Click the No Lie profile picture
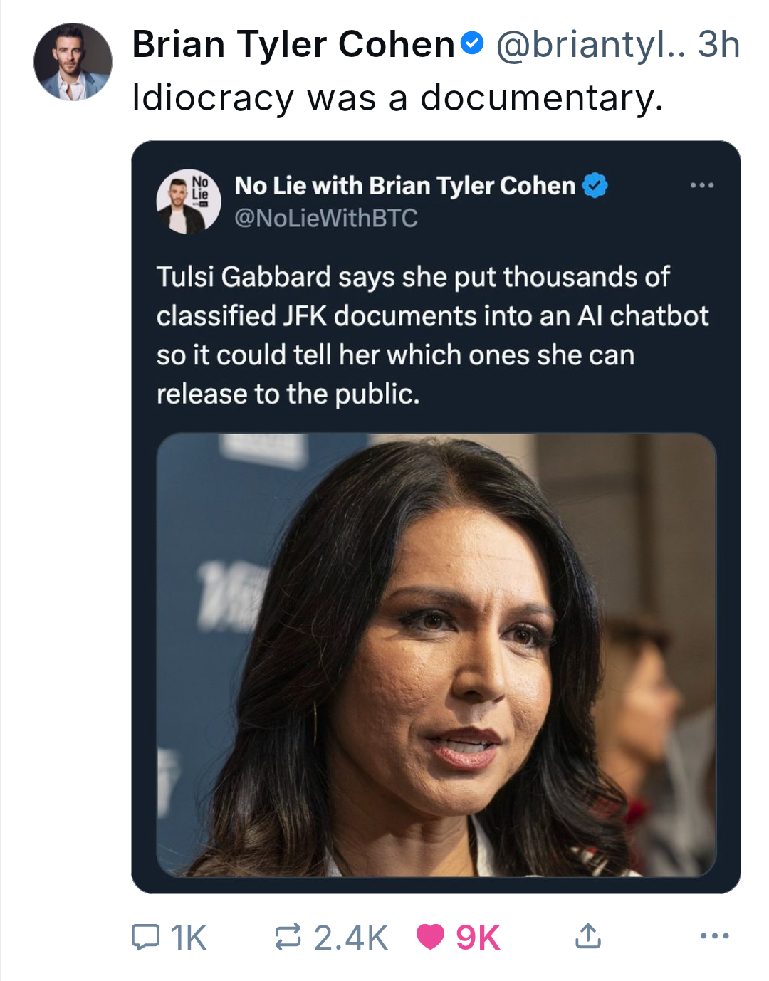 coord(188,201)
